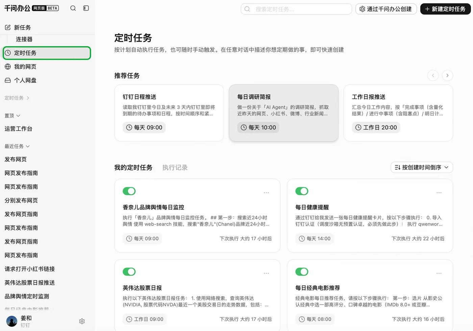Open the 香奈儿品牌舆情每日监控 task title

[153, 207]
